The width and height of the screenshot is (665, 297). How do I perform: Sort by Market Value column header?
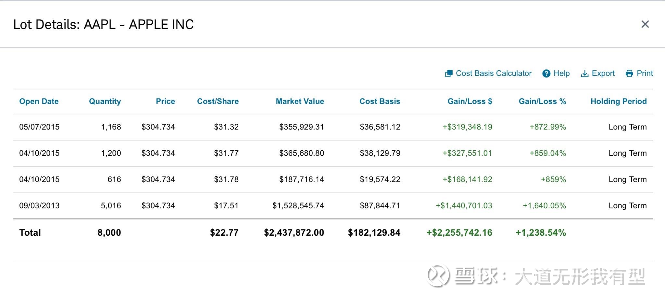tap(300, 101)
